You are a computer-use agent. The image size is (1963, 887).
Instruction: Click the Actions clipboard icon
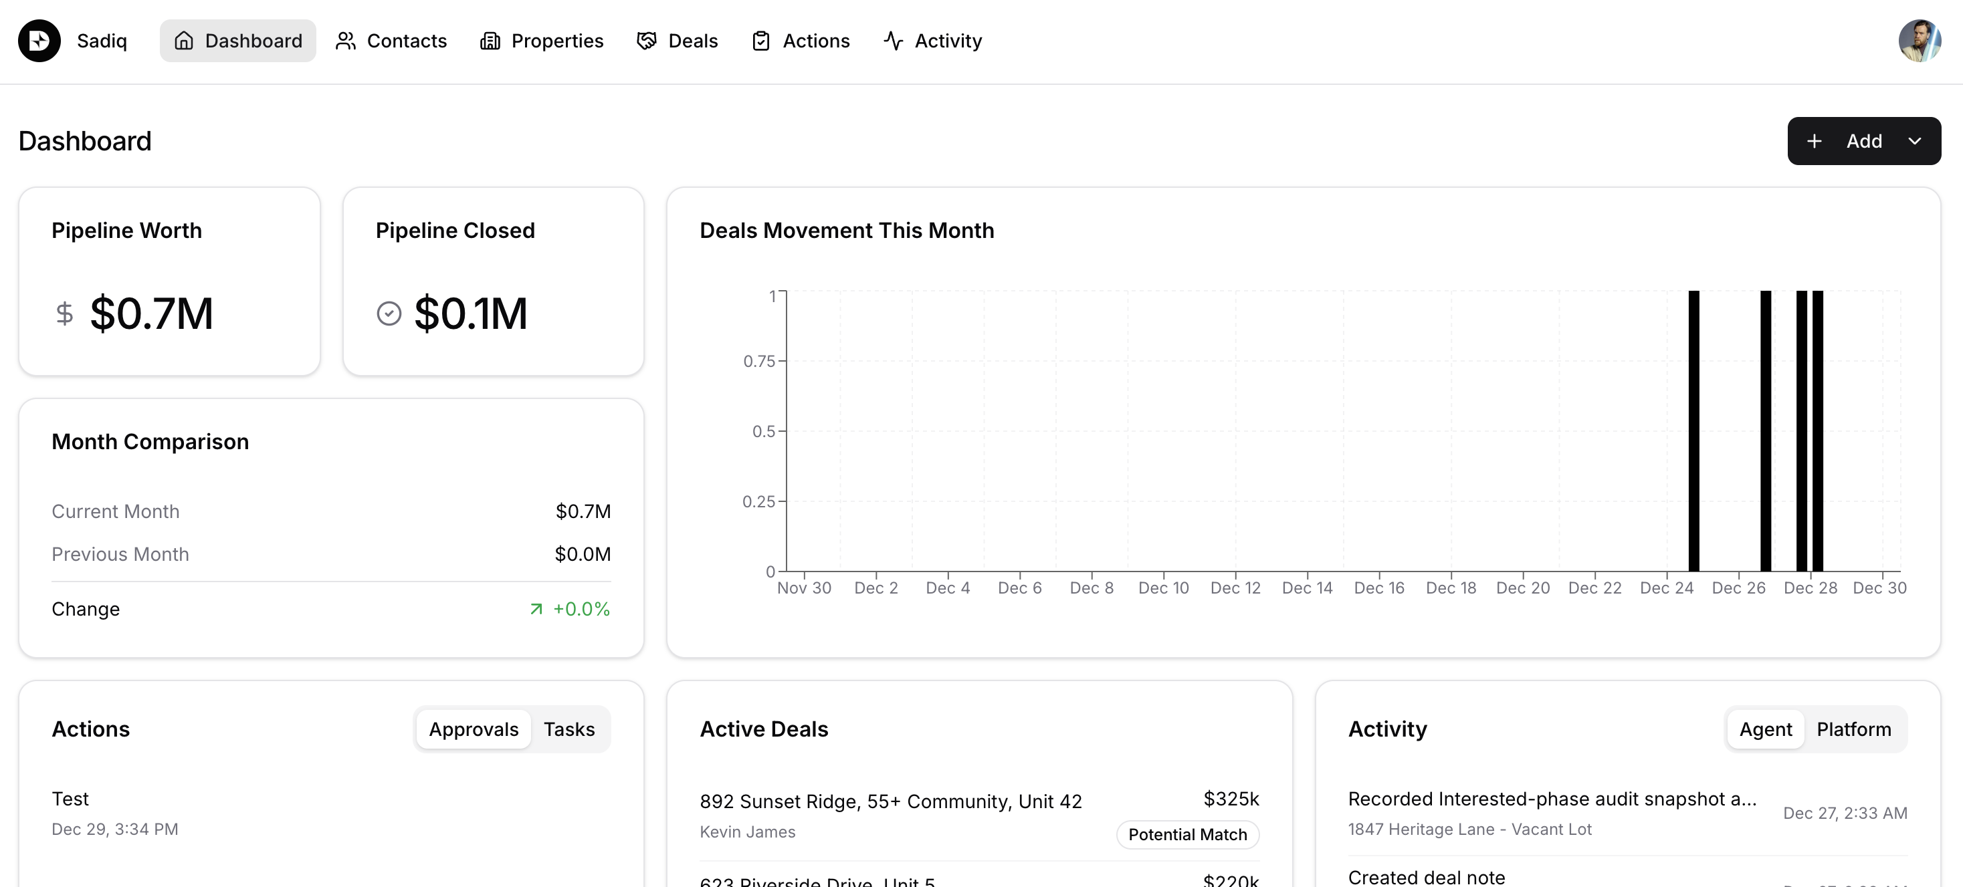(760, 40)
